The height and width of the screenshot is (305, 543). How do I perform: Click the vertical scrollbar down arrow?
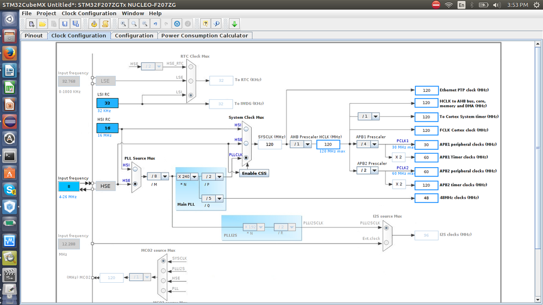[538, 300]
